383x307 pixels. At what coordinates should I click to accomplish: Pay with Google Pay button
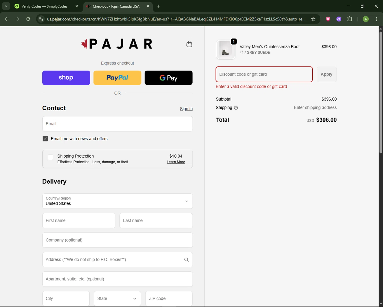pos(169,78)
